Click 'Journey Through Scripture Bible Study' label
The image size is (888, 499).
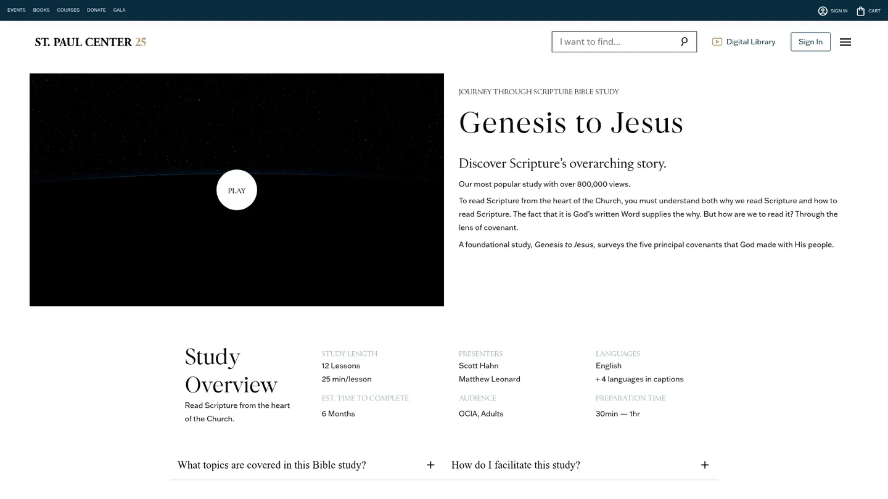pyautogui.click(x=539, y=92)
